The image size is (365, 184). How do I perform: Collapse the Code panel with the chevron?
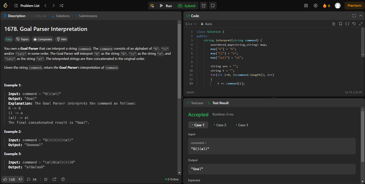click(360, 15)
